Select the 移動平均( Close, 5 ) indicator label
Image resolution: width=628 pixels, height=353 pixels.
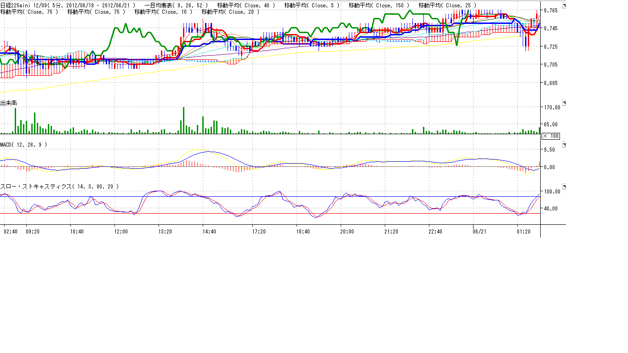coord(312,5)
